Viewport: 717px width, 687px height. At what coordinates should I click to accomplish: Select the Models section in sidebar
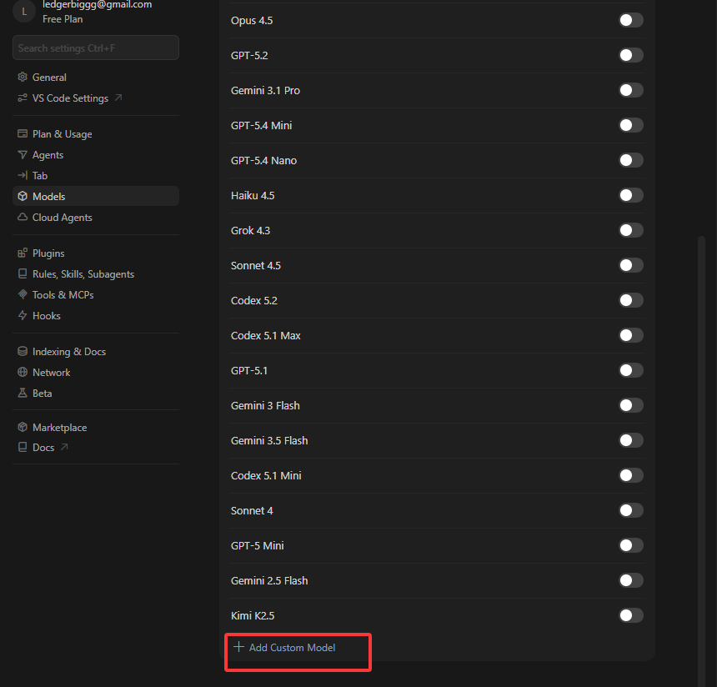click(x=96, y=196)
